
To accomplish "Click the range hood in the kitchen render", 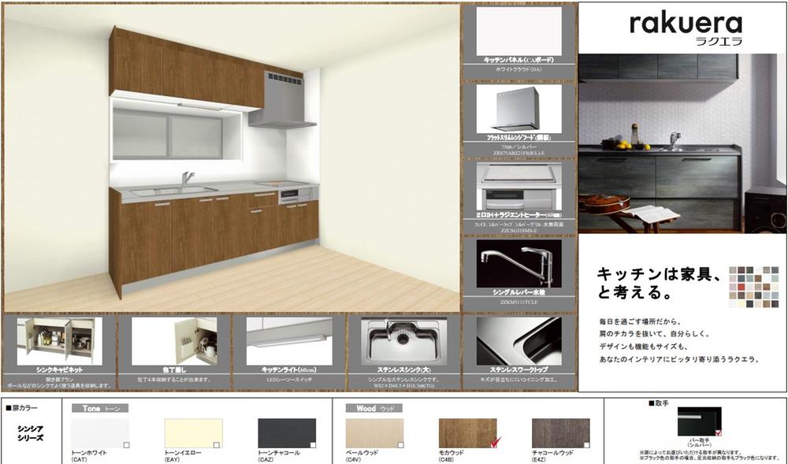I will coord(284,100).
